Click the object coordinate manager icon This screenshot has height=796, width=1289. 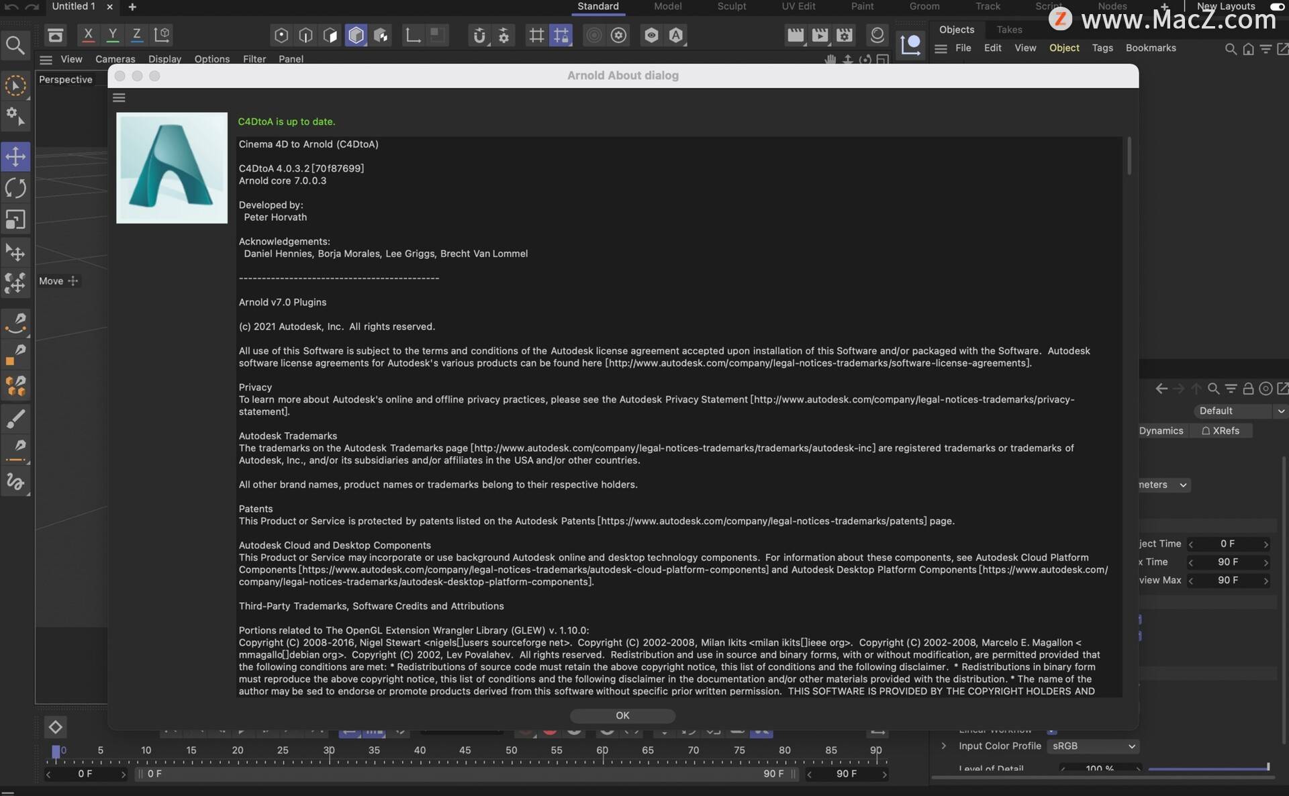point(910,45)
